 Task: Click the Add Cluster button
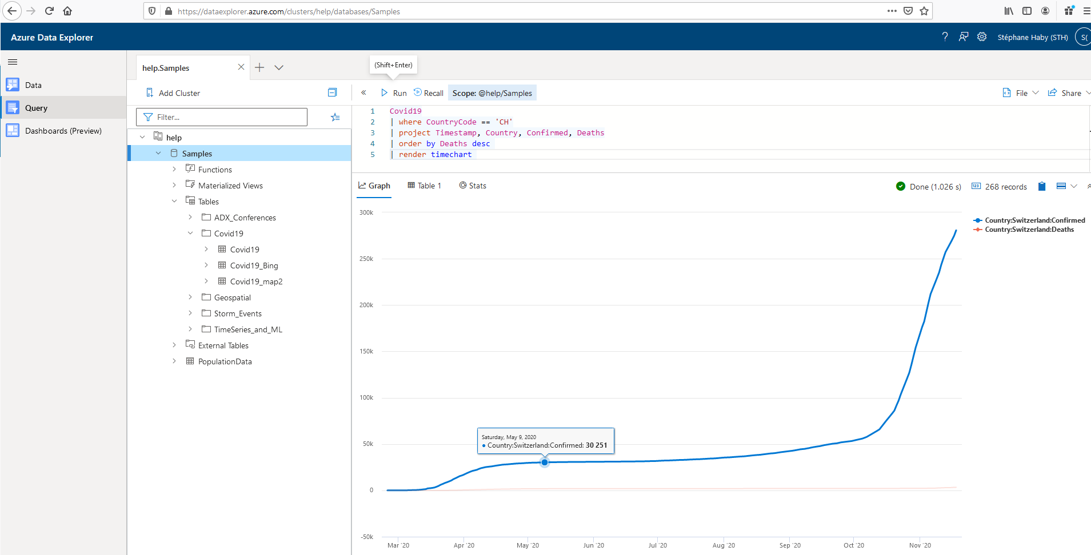click(x=173, y=93)
